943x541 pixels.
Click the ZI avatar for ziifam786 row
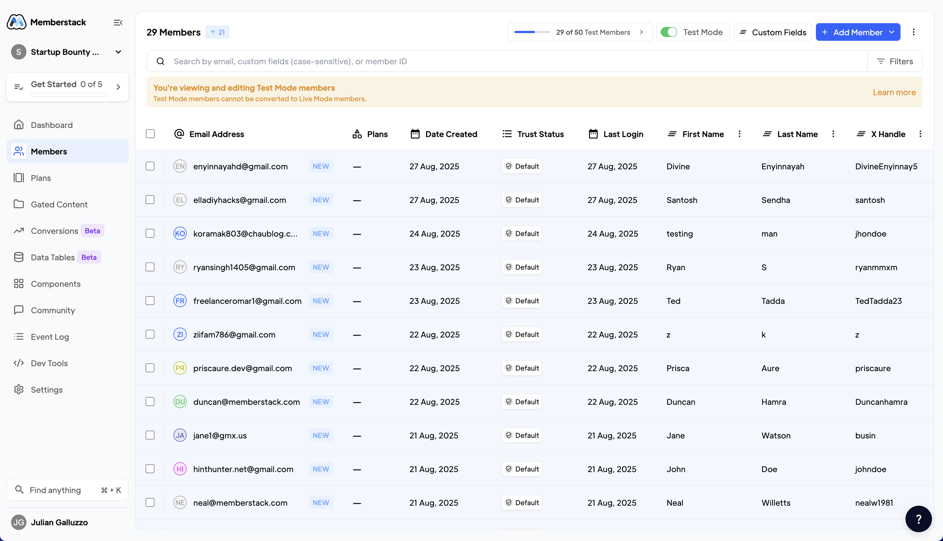[180, 334]
